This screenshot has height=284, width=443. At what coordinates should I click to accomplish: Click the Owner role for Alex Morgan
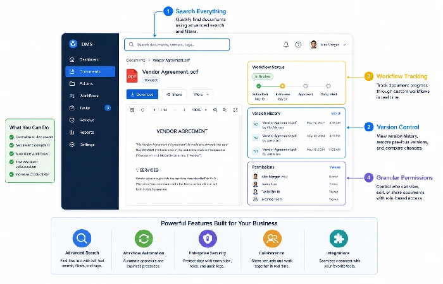[334, 177]
